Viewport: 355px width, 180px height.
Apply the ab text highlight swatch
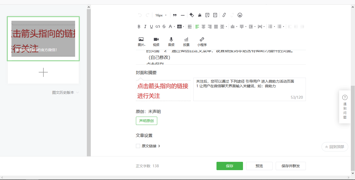(x=179, y=26)
